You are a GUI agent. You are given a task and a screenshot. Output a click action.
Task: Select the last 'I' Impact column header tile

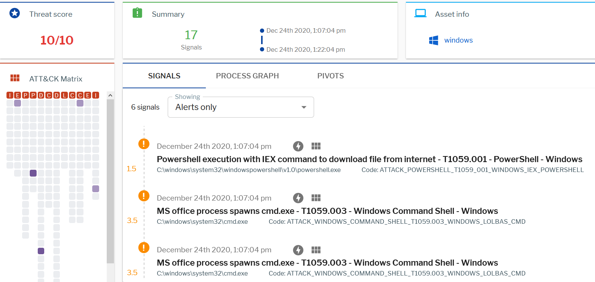point(96,95)
